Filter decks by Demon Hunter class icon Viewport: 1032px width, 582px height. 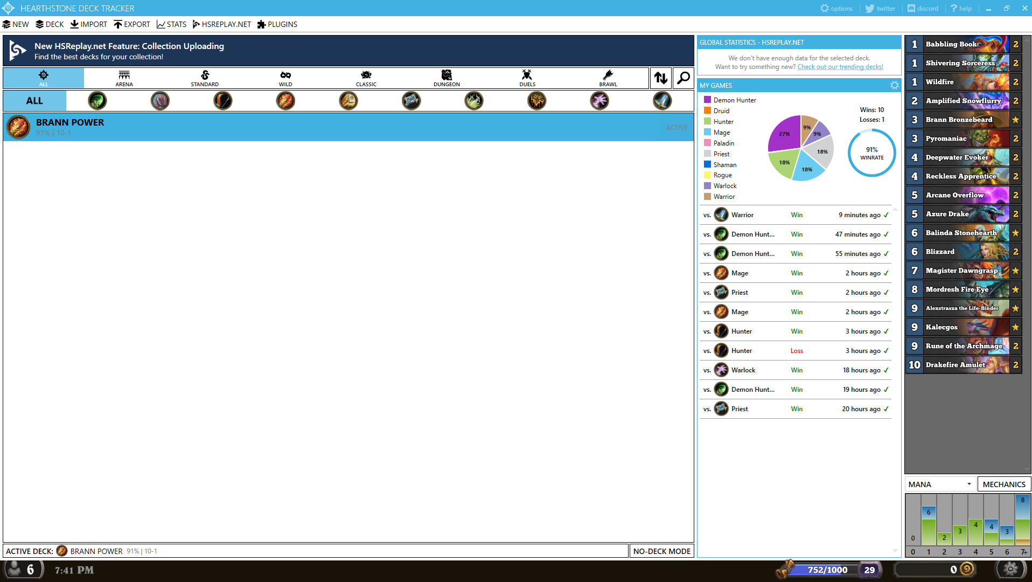pyautogui.click(x=97, y=101)
